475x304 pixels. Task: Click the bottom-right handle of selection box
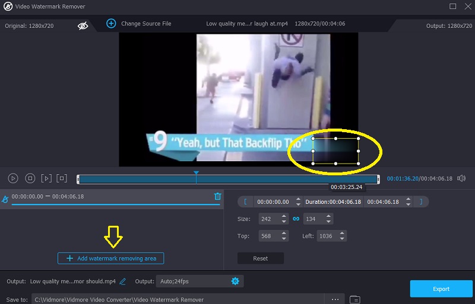tap(359, 164)
